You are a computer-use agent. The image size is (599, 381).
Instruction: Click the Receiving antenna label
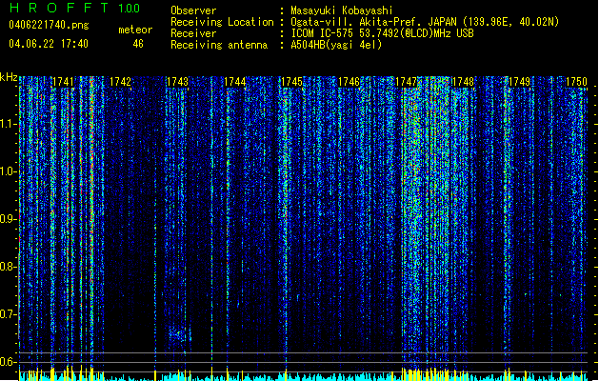click(x=219, y=45)
